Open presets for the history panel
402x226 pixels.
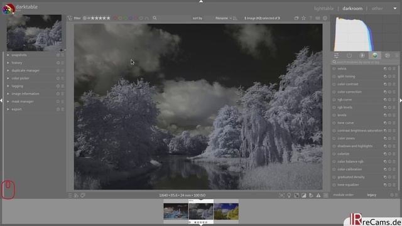point(62,63)
